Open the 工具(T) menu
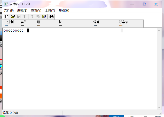164x117 pixels. (50, 11)
